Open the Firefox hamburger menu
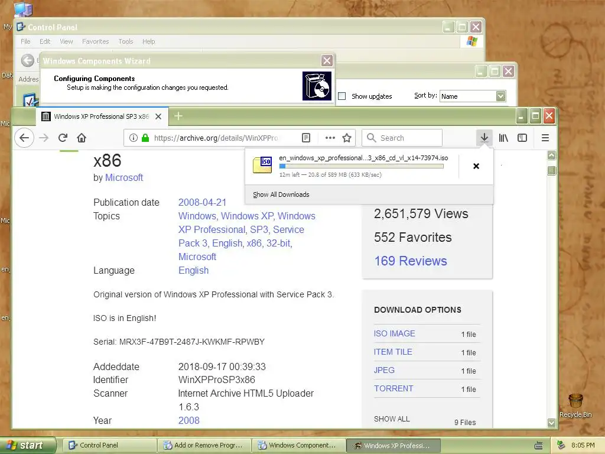This screenshot has height=454, width=605. click(545, 138)
